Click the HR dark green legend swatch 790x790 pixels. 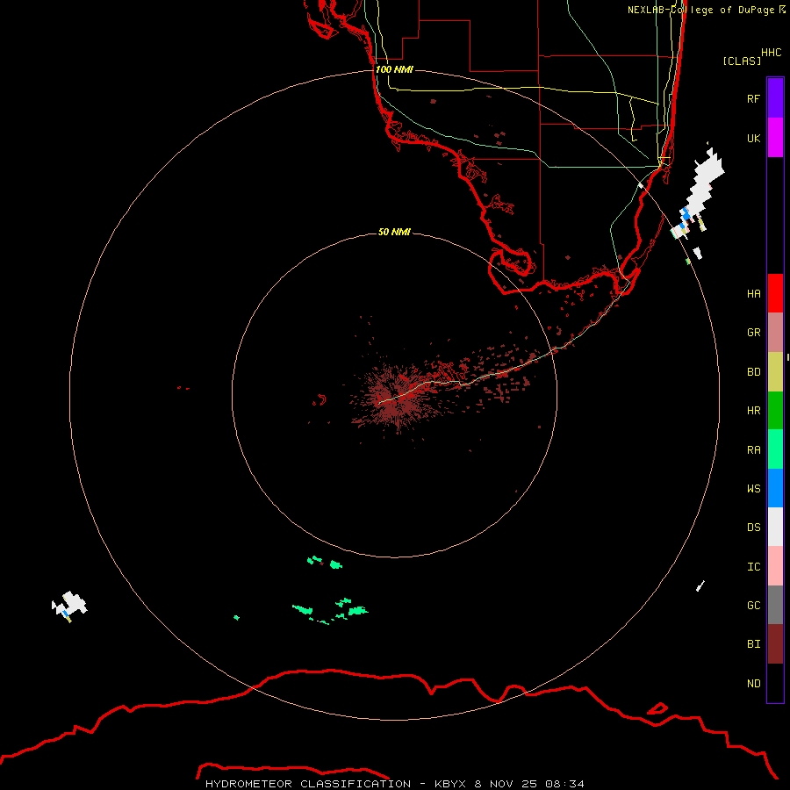coord(775,410)
